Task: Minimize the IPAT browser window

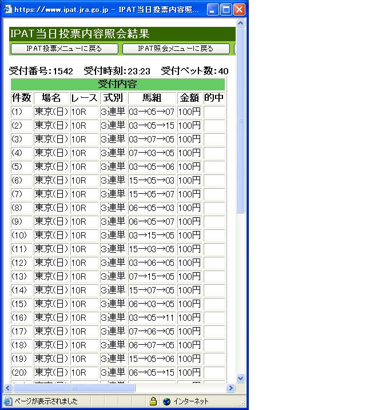Action: [213, 10]
